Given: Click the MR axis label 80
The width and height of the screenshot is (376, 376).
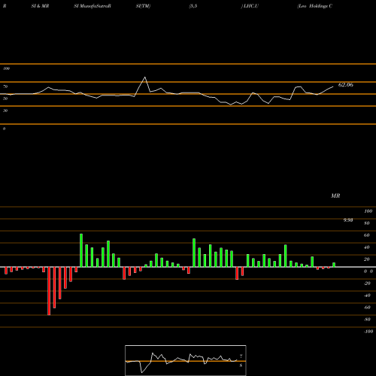Looking at the screenshot, I should [367, 223].
